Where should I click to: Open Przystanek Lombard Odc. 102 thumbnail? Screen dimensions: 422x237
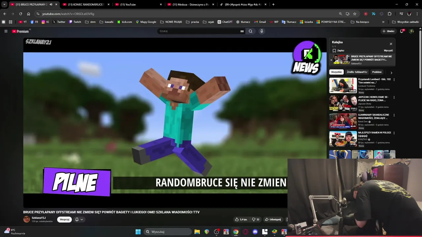[x=343, y=86]
